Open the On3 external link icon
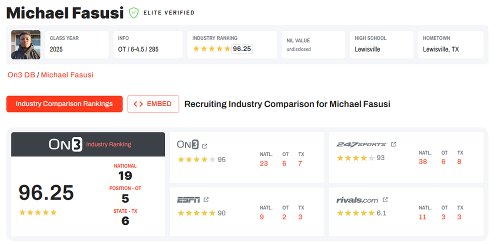Screen dimensions: 500x244 point(204,145)
